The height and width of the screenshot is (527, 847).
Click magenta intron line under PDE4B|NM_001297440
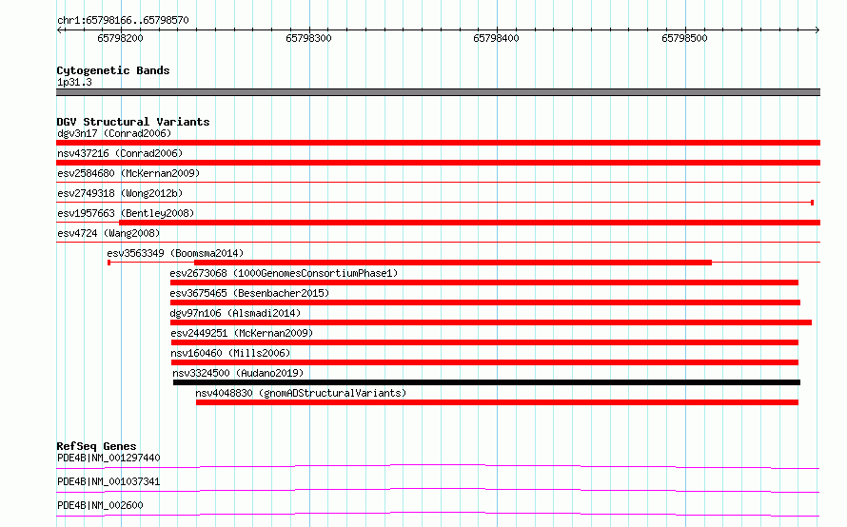(x=438, y=466)
